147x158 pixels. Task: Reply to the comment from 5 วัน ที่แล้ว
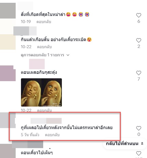click(x=52, y=135)
